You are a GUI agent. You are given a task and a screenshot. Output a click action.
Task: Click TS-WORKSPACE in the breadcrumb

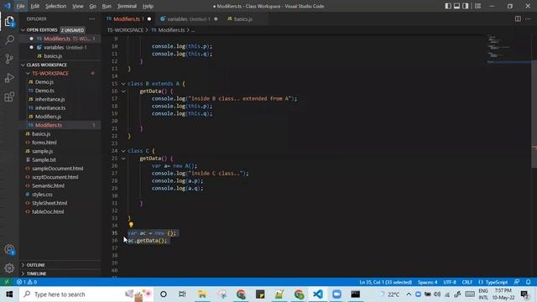pyautogui.click(x=125, y=30)
